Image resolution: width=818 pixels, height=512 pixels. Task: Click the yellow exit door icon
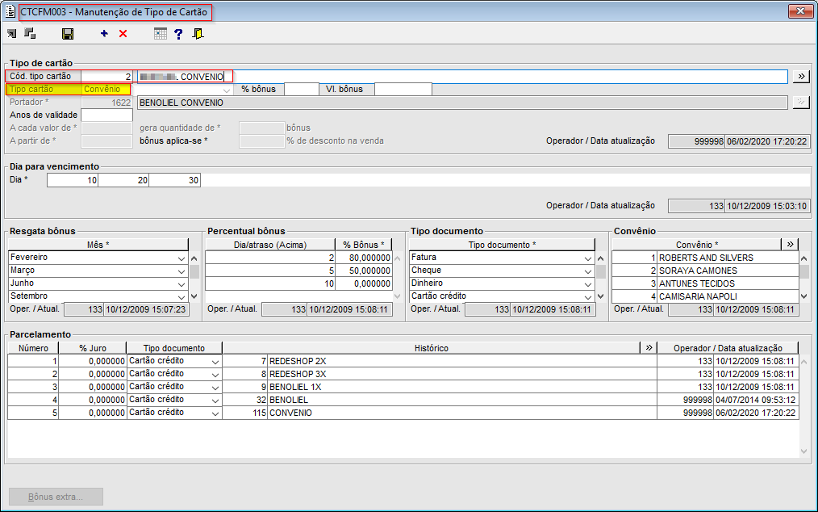point(198,34)
